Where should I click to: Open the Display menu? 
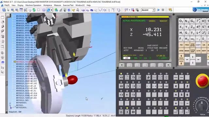[x=20, y=5]
